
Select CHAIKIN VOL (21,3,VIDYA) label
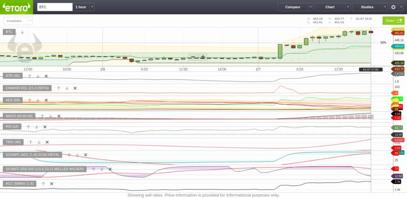coord(27,88)
